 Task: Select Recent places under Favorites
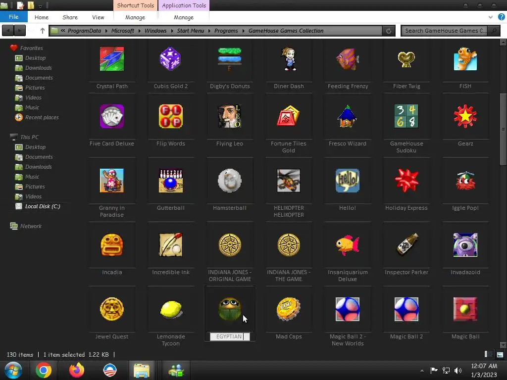click(37, 117)
